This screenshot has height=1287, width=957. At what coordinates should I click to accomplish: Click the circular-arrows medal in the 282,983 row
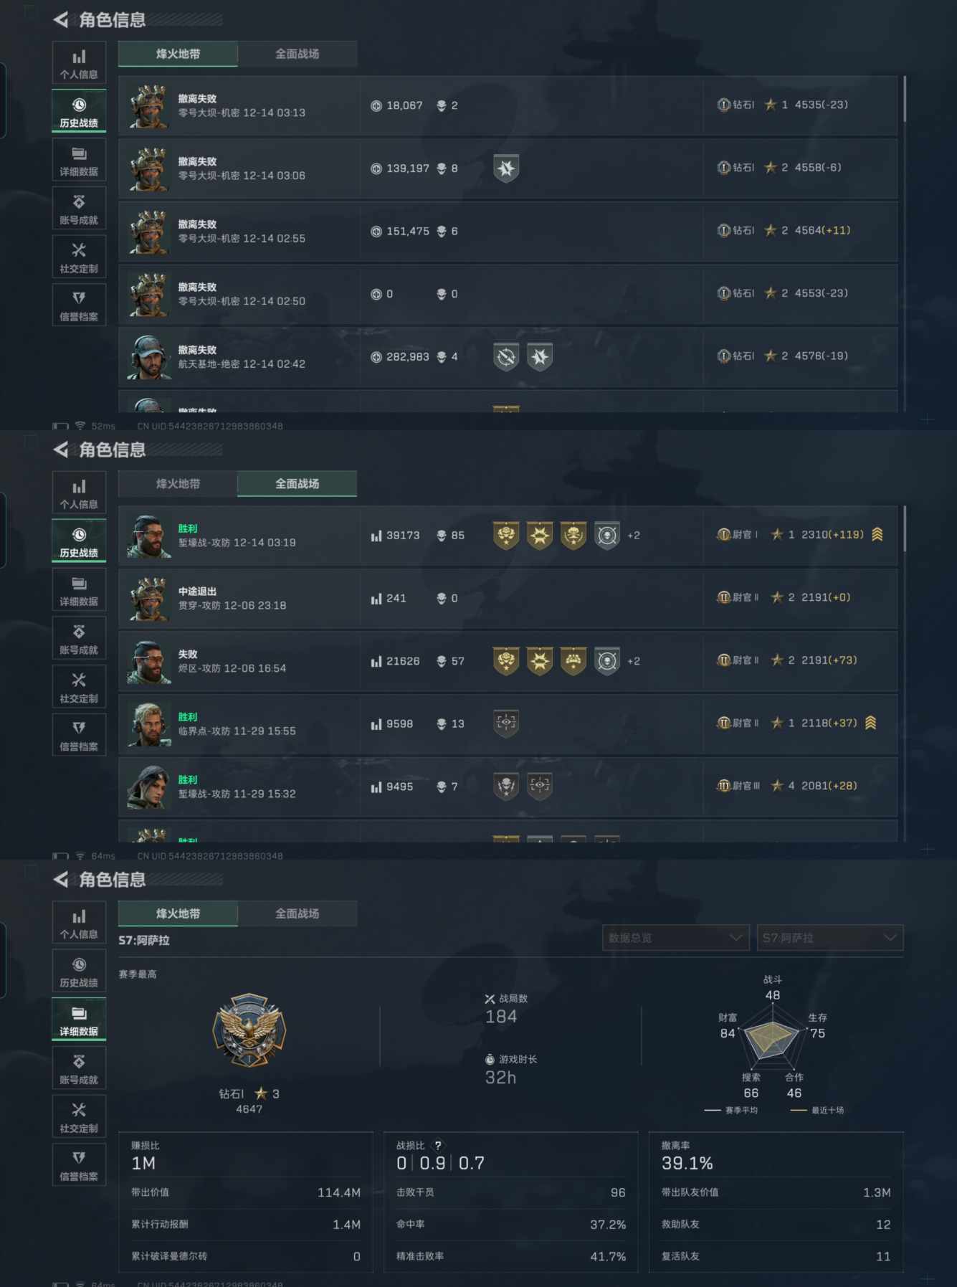(x=506, y=356)
